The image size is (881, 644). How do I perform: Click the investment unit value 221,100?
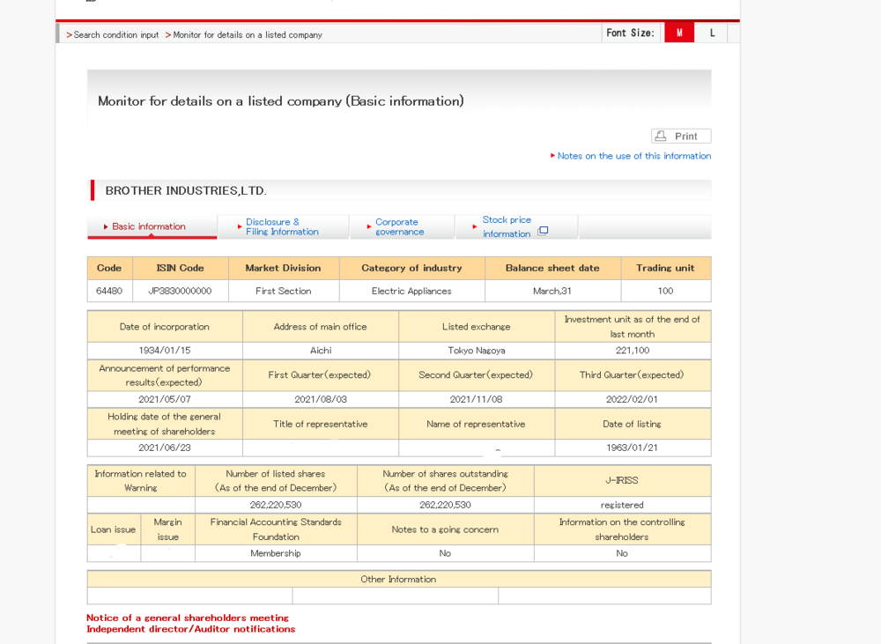coord(632,351)
